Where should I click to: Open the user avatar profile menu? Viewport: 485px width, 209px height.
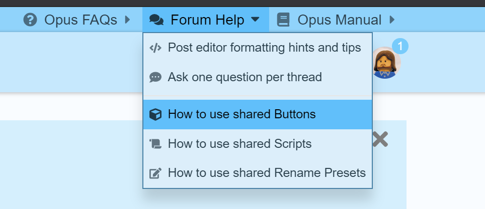[x=385, y=63]
